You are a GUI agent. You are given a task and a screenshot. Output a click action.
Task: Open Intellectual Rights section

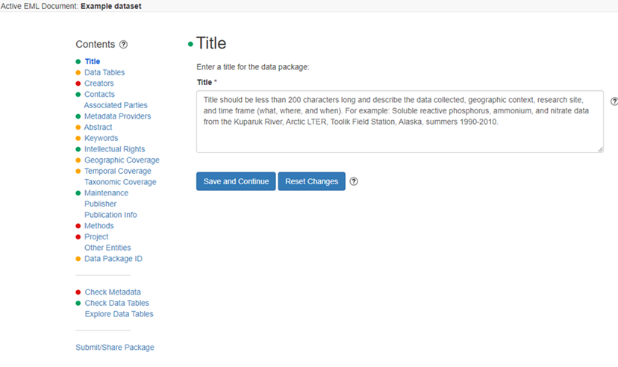click(x=115, y=149)
